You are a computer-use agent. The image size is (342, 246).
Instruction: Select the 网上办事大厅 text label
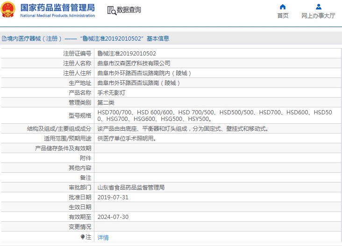click(319, 16)
